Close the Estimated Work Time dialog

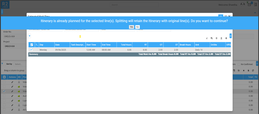click(229, 16)
